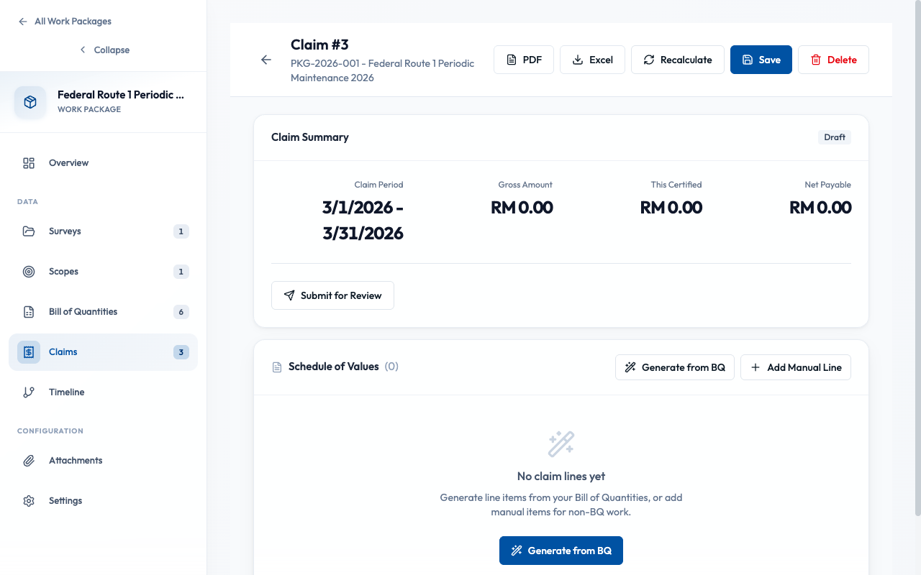Select the Overview grid icon in sidebar
Viewport: 921px width, 575px height.
[x=29, y=163]
